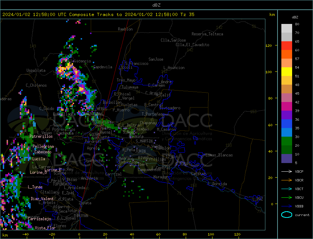Select the 'Carrizalejo' pink label
The image size is (313, 239).
39,219
